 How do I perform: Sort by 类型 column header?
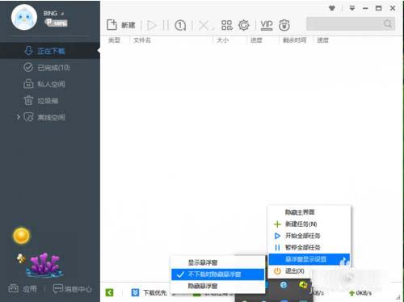[114, 40]
